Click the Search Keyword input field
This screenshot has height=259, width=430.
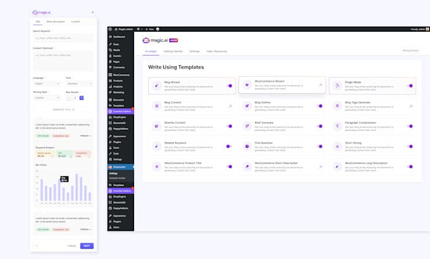pyautogui.click(x=63, y=38)
